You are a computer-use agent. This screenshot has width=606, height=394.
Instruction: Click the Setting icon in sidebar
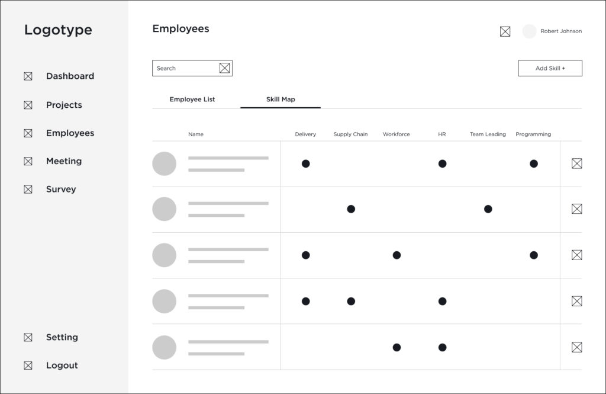[x=28, y=338]
